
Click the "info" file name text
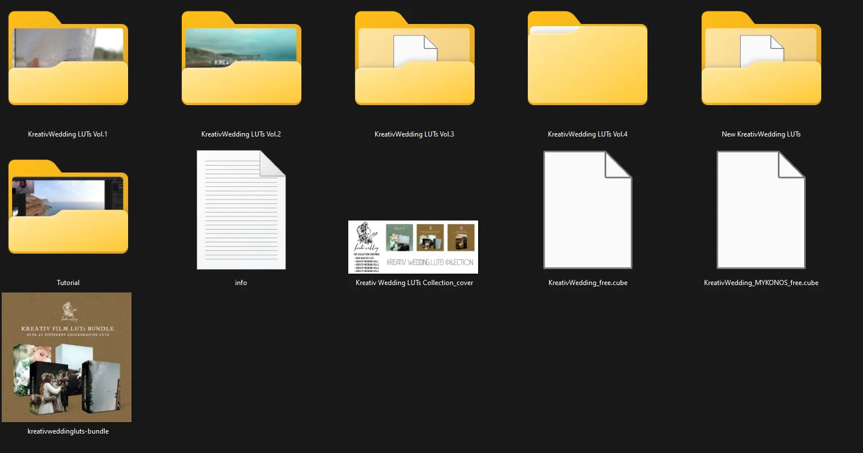(x=241, y=283)
